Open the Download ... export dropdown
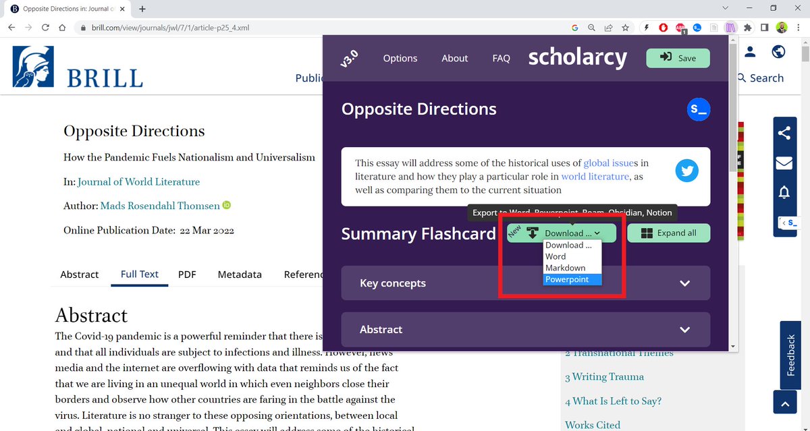 562,233
